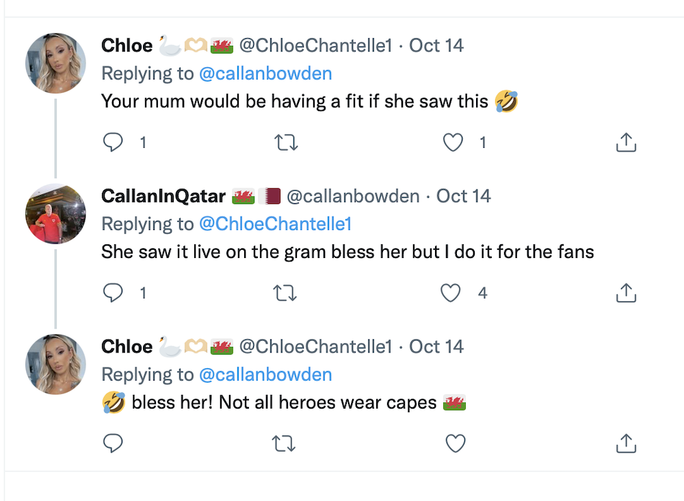This screenshot has width=684, height=501.
Task: Reply to Chloe's "Not all heroes" tweet
Action: (113, 444)
